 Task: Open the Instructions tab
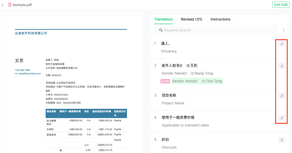coord(220,19)
